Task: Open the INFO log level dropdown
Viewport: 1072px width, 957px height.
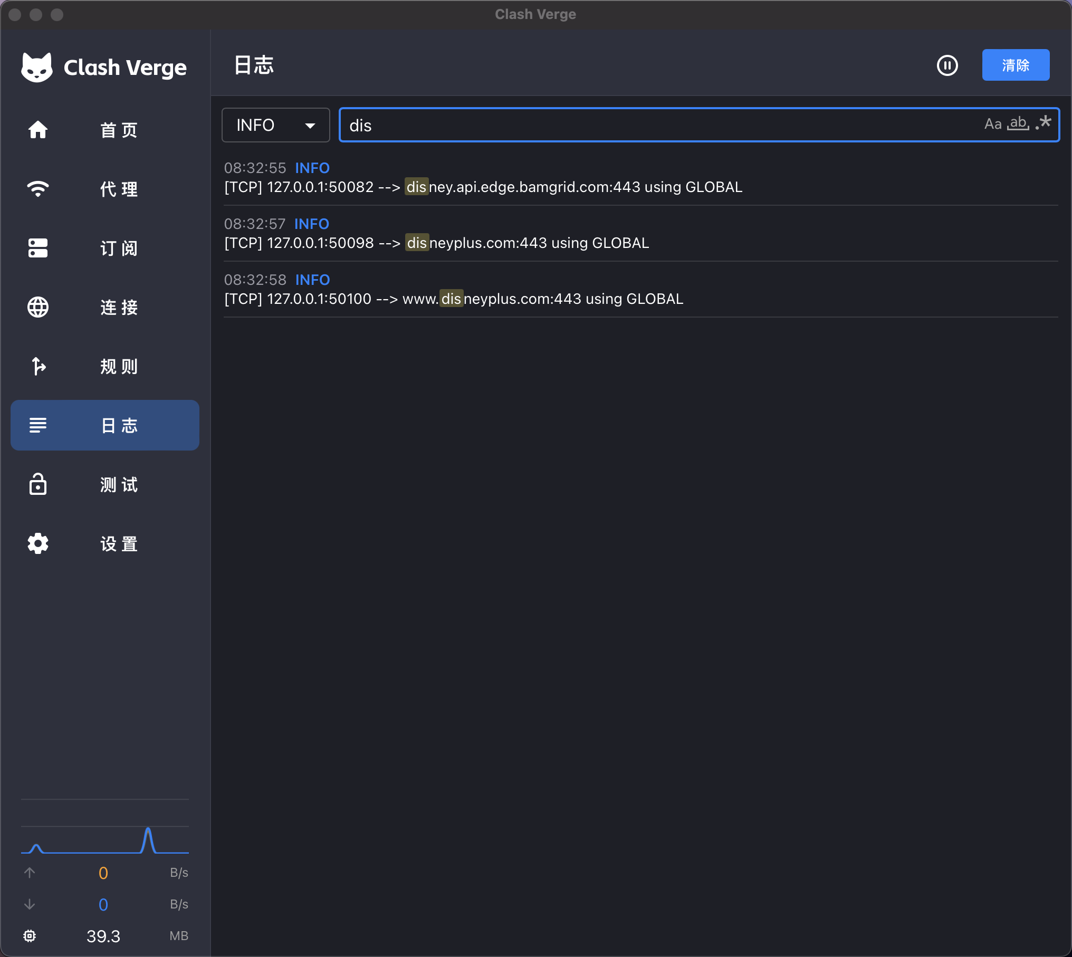Action: tap(275, 125)
